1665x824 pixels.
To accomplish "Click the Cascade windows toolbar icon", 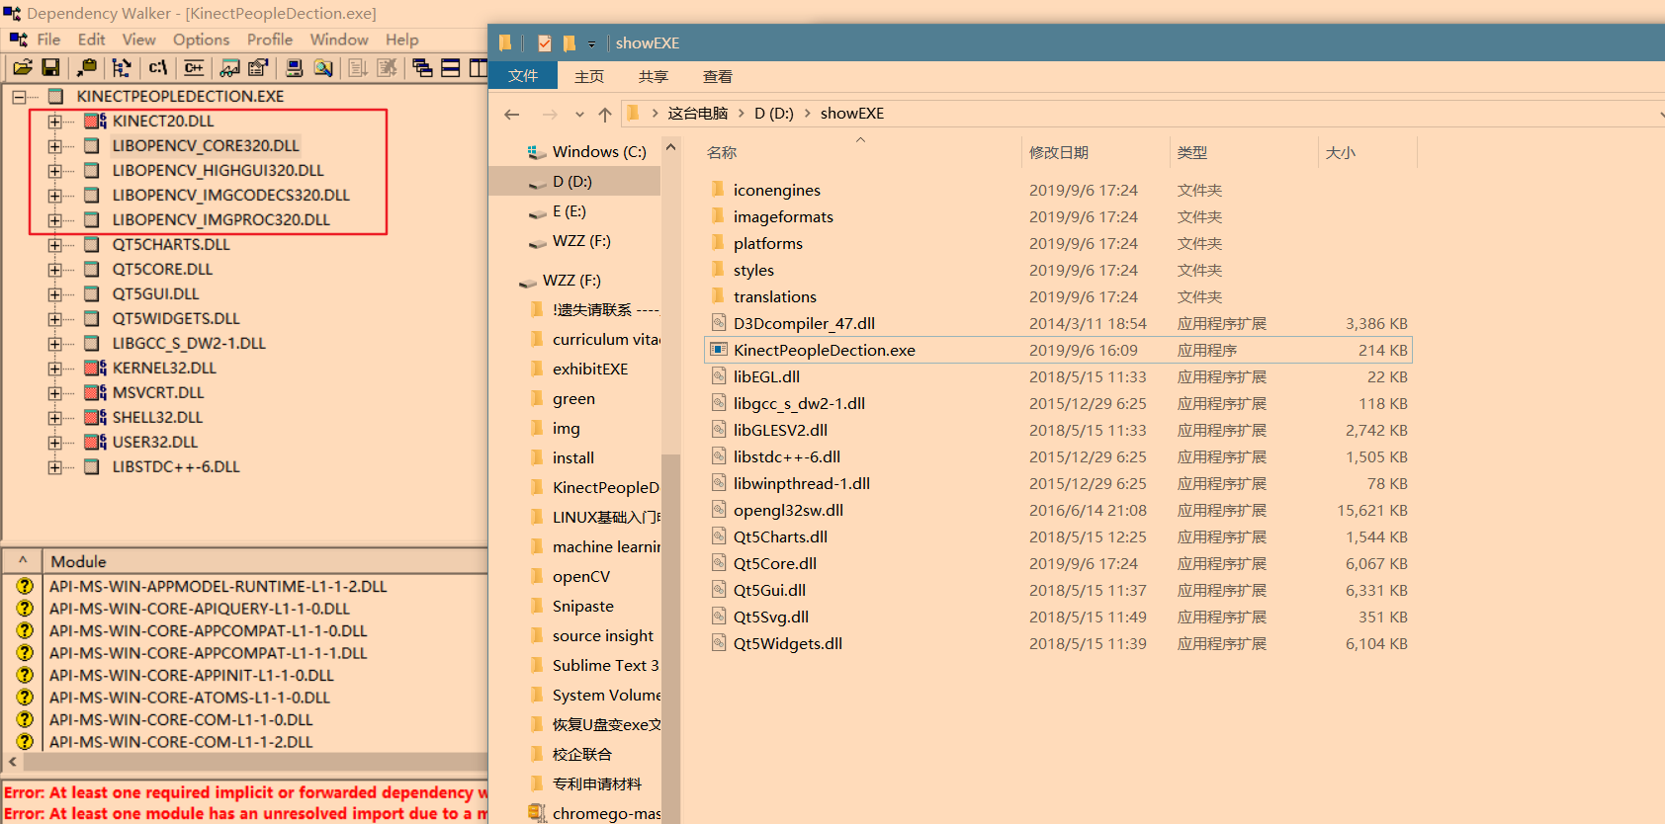I will click(x=422, y=67).
